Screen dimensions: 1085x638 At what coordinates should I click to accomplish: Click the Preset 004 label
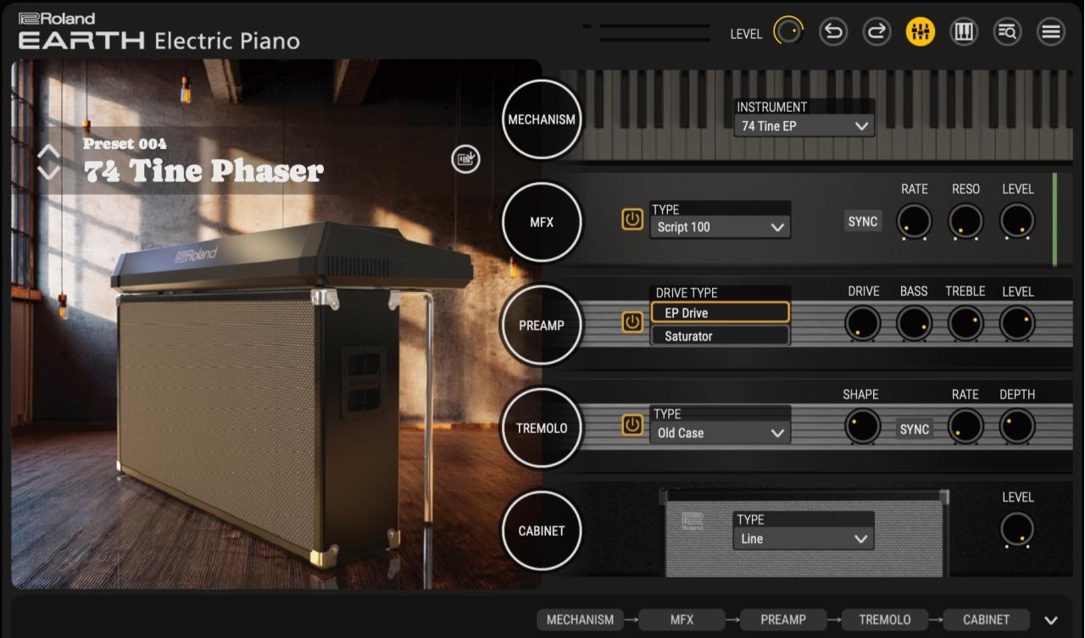125,143
